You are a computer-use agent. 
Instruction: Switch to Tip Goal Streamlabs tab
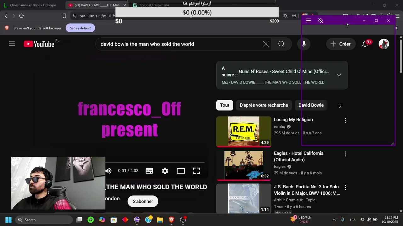pos(154,5)
